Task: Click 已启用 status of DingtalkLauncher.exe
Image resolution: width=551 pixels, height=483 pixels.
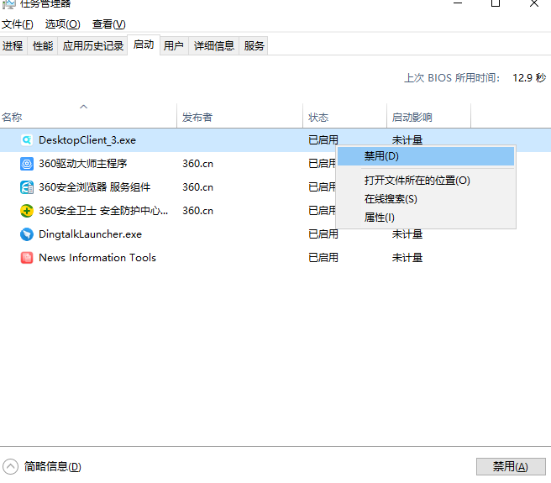Action: click(x=323, y=234)
